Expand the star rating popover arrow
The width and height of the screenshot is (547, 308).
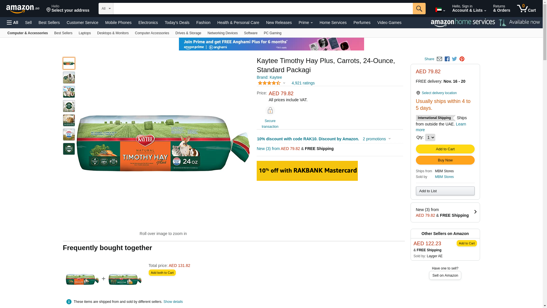pyautogui.click(x=284, y=83)
